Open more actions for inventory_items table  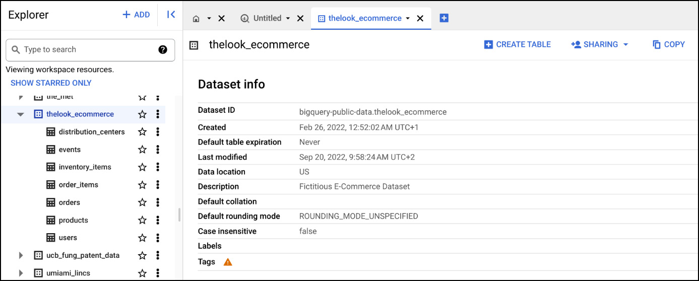[158, 167]
